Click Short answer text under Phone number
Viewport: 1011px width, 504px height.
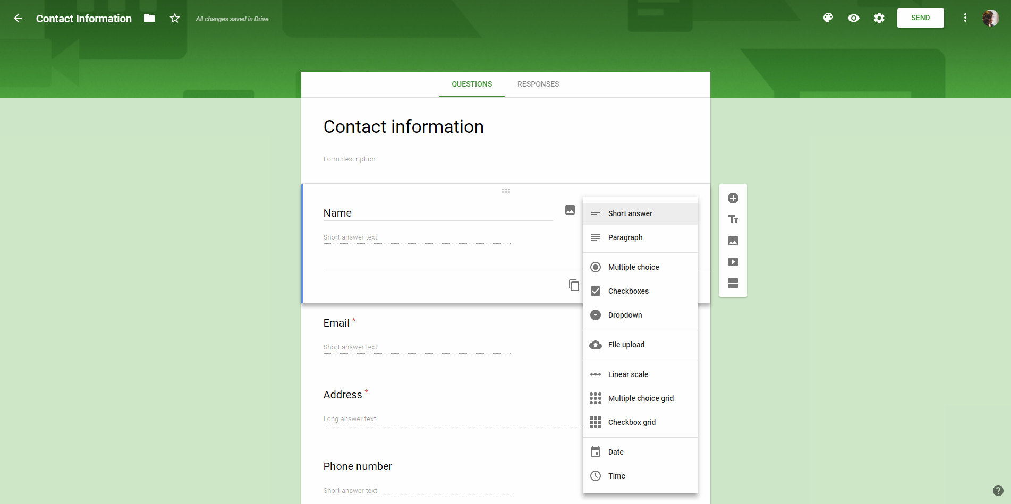350,491
